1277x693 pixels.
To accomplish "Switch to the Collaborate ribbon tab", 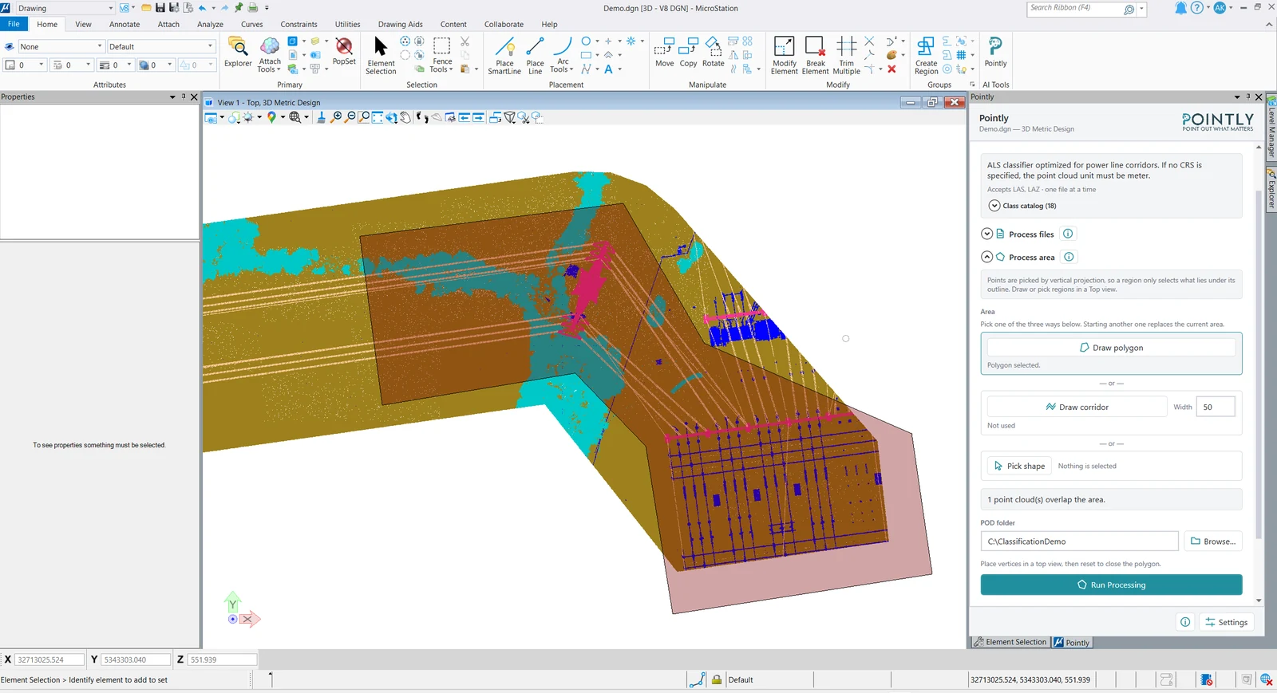I will click(504, 24).
